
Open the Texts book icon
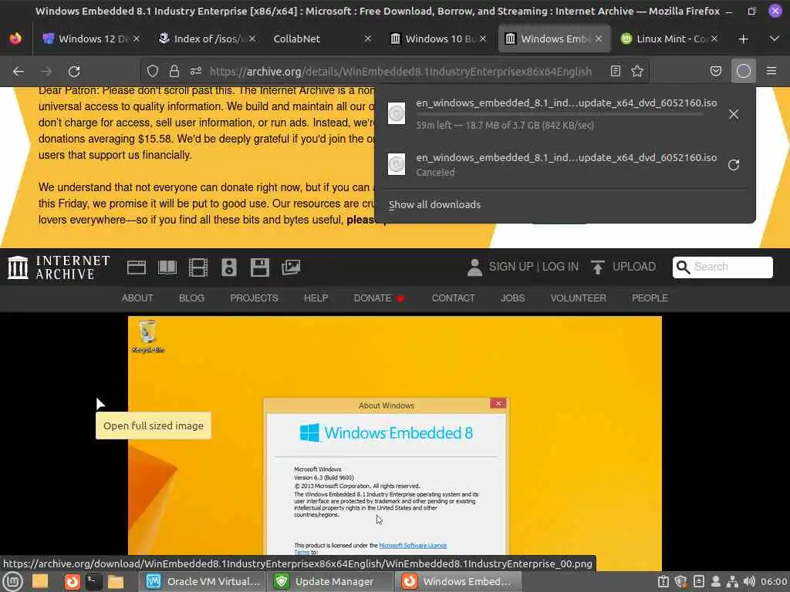pos(167,267)
